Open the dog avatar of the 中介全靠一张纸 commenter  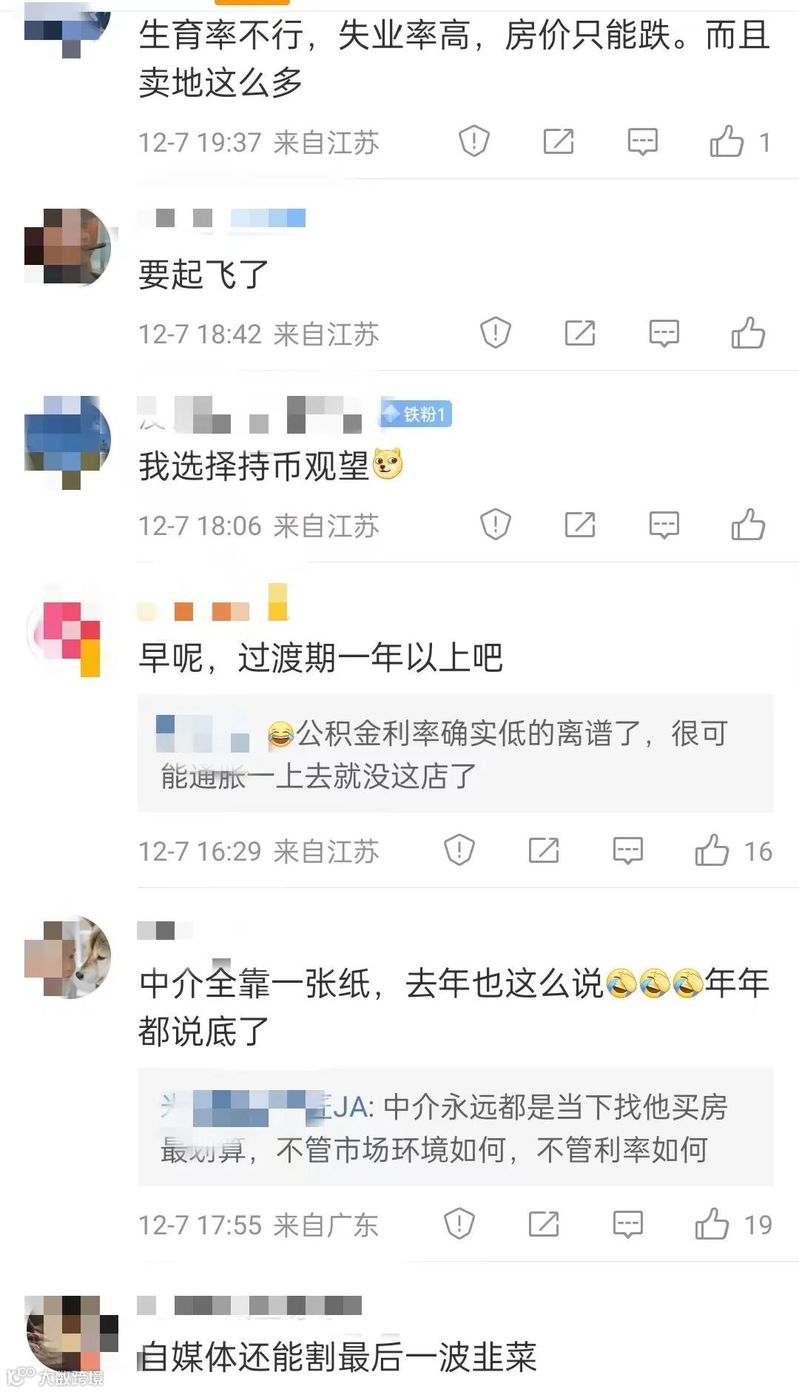(x=68, y=958)
